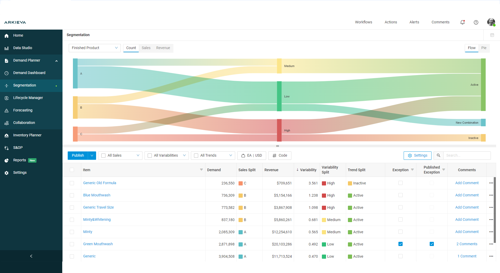The height and width of the screenshot is (273, 500).
Task: Open the filter on the Exception column
Action: click(x=413, y=170)
